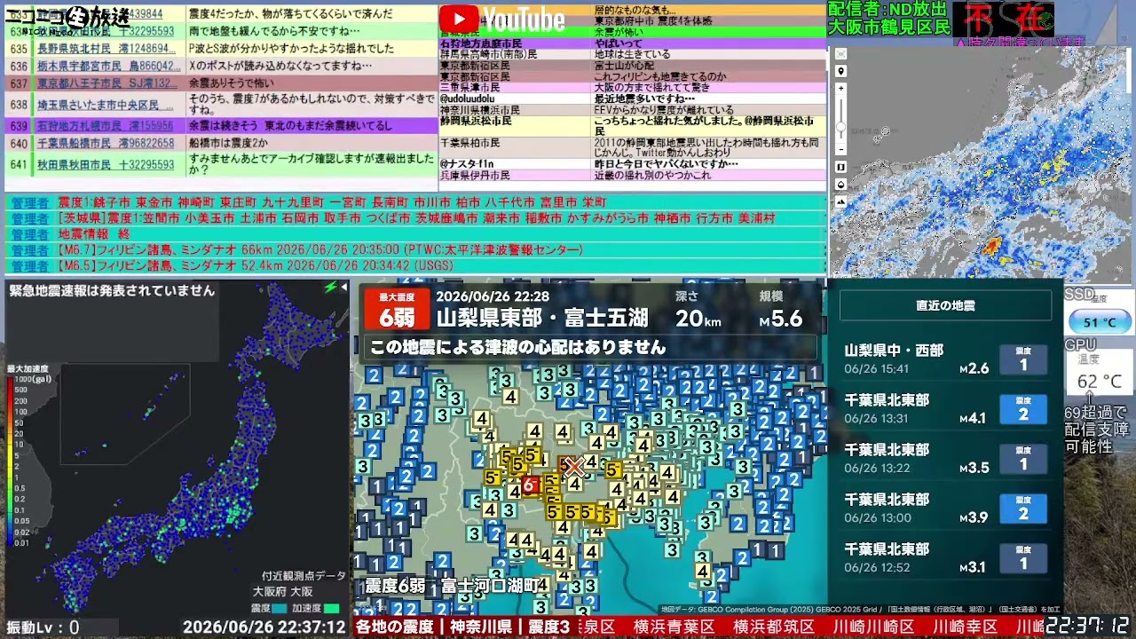Screen dimensions: 1136x639
Task: Click the @ナスタ-f1n username in YouTube chat
Action: pyautogui.click(x=467, y=164)
